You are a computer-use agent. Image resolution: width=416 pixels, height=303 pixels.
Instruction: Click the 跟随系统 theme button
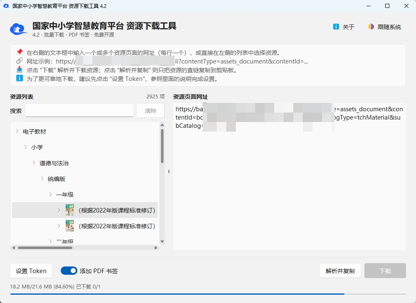coord(384,27)
